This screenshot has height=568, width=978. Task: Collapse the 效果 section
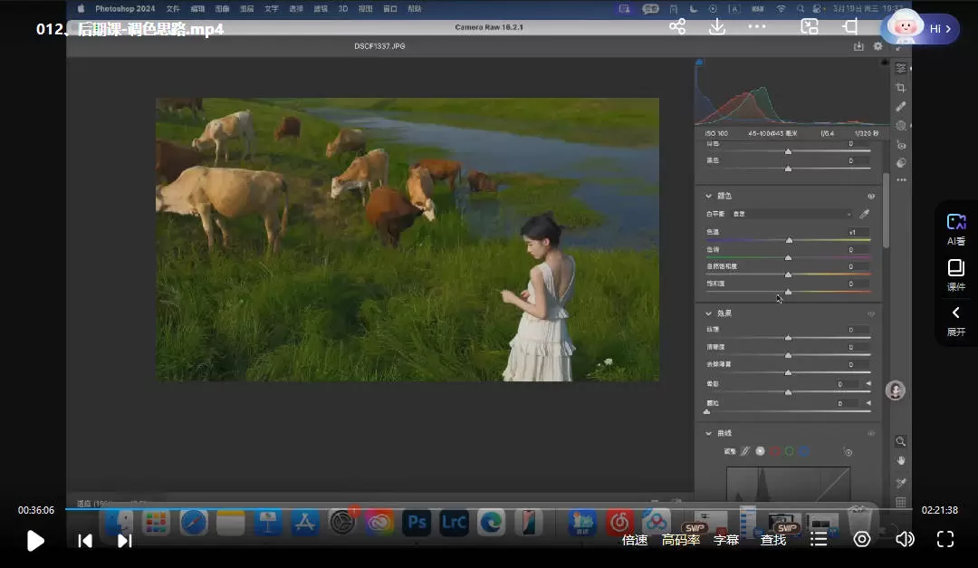pos(708,313)
